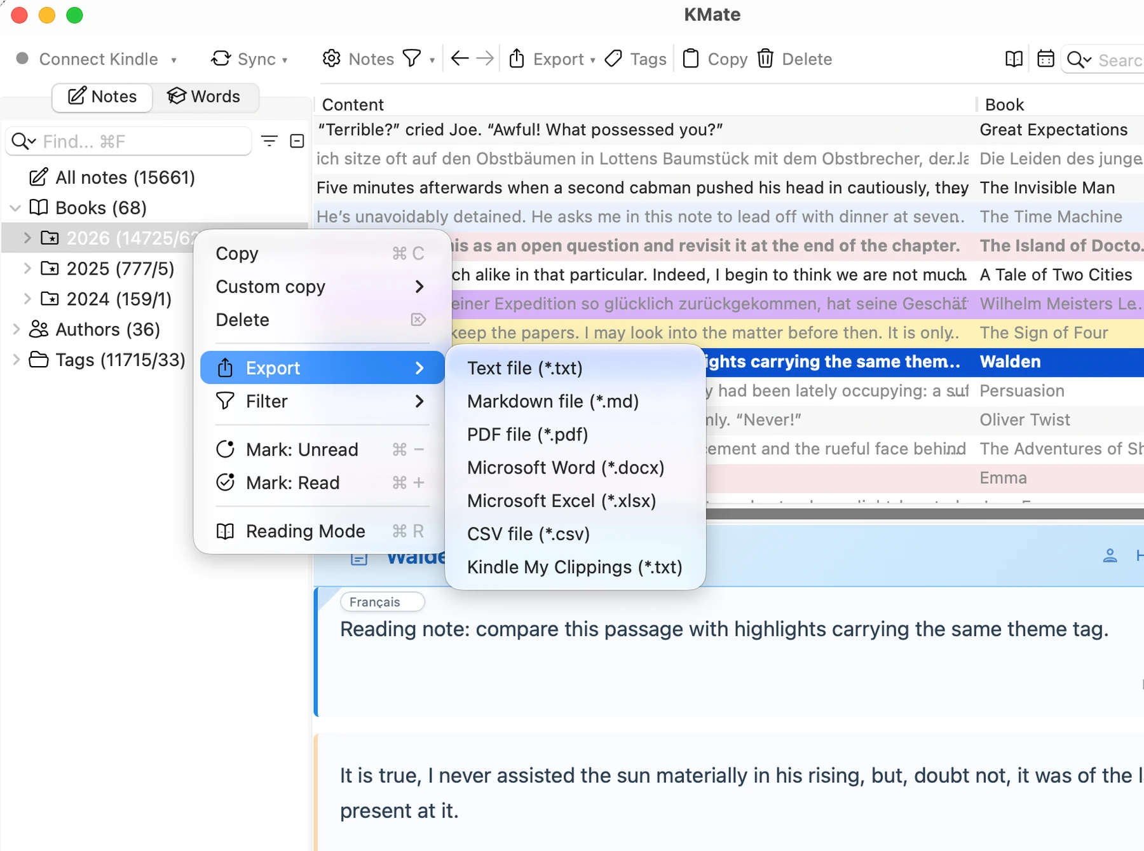The width and height of the screenshot is (1144, 851).
Task: Open Sync dropdown arrow
Action: [285, 60]
